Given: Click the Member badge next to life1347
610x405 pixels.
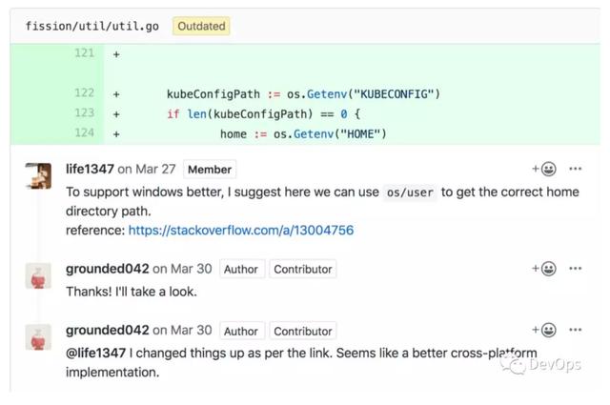Looking at the screenshot, I should point(210,170).
